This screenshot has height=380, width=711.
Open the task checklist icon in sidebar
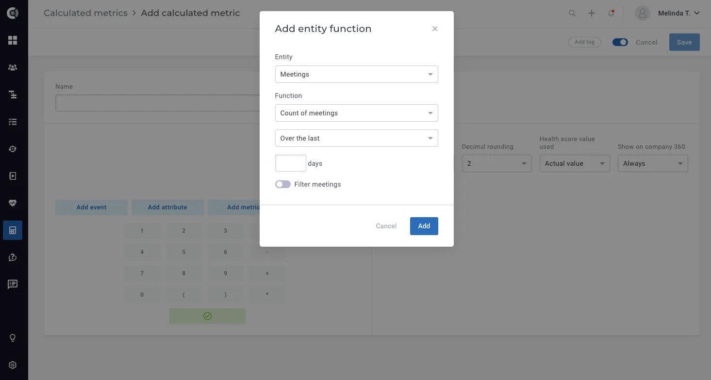pyautogui.click(x=13, y=122)
